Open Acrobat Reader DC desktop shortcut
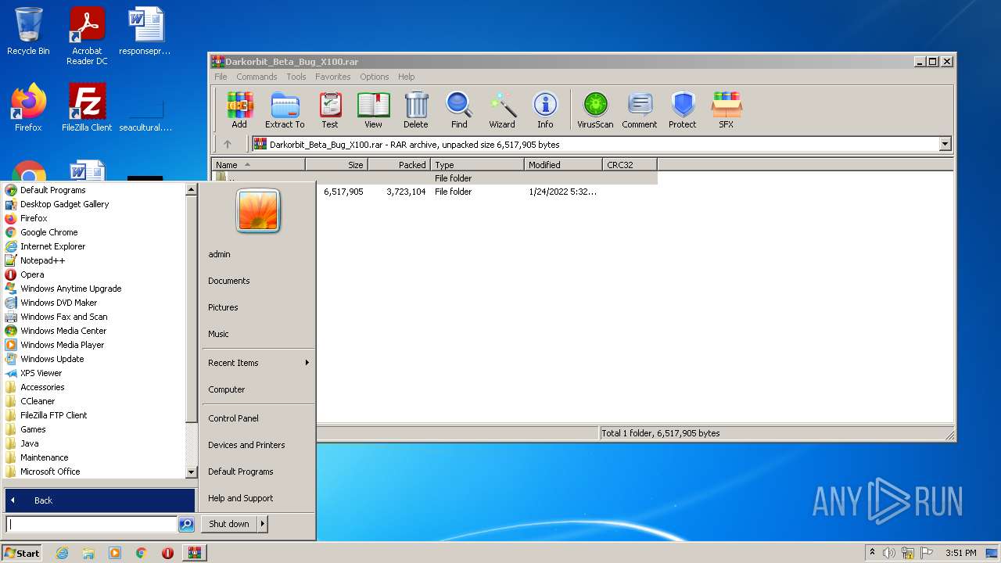Viewport: 1001px width, 563px height. coord(87,36)
